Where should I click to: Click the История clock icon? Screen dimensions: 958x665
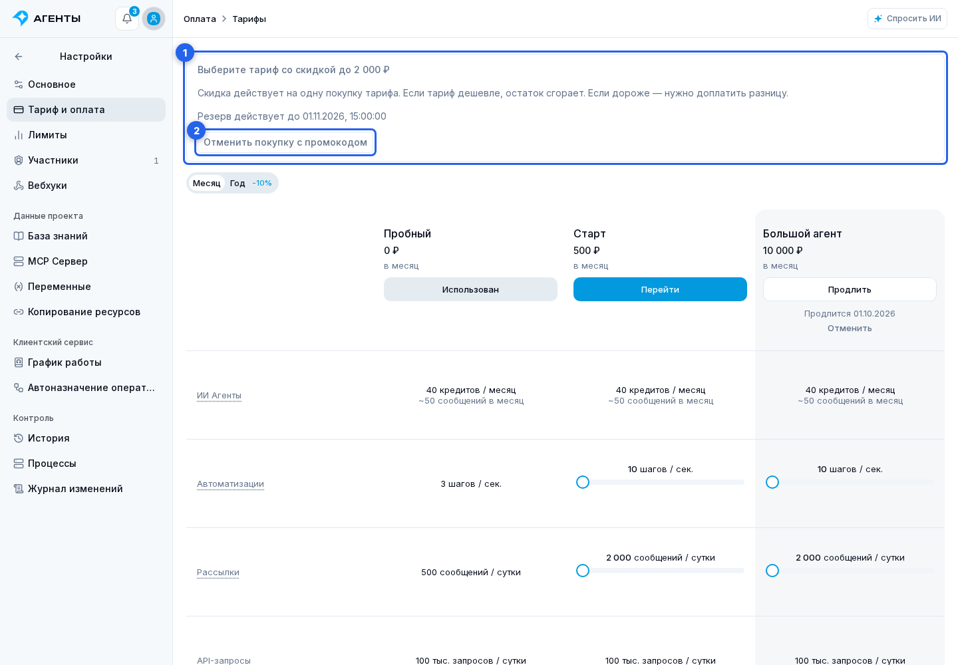pyautogui.click(x=19, y=438)
